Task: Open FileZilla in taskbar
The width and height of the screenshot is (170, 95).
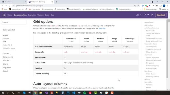Action: tap(52, 93)
